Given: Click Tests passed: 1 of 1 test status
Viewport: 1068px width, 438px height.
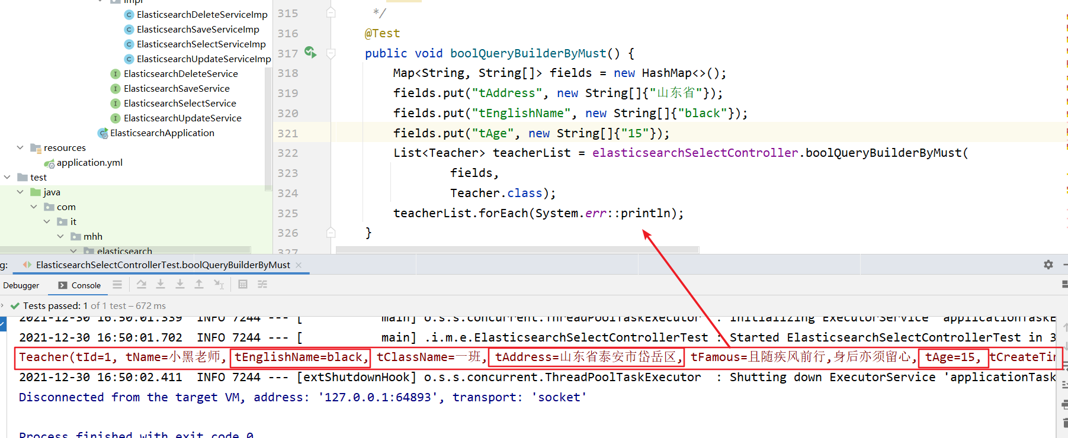Looking at the screenshot, I should (x=94, y=306).
